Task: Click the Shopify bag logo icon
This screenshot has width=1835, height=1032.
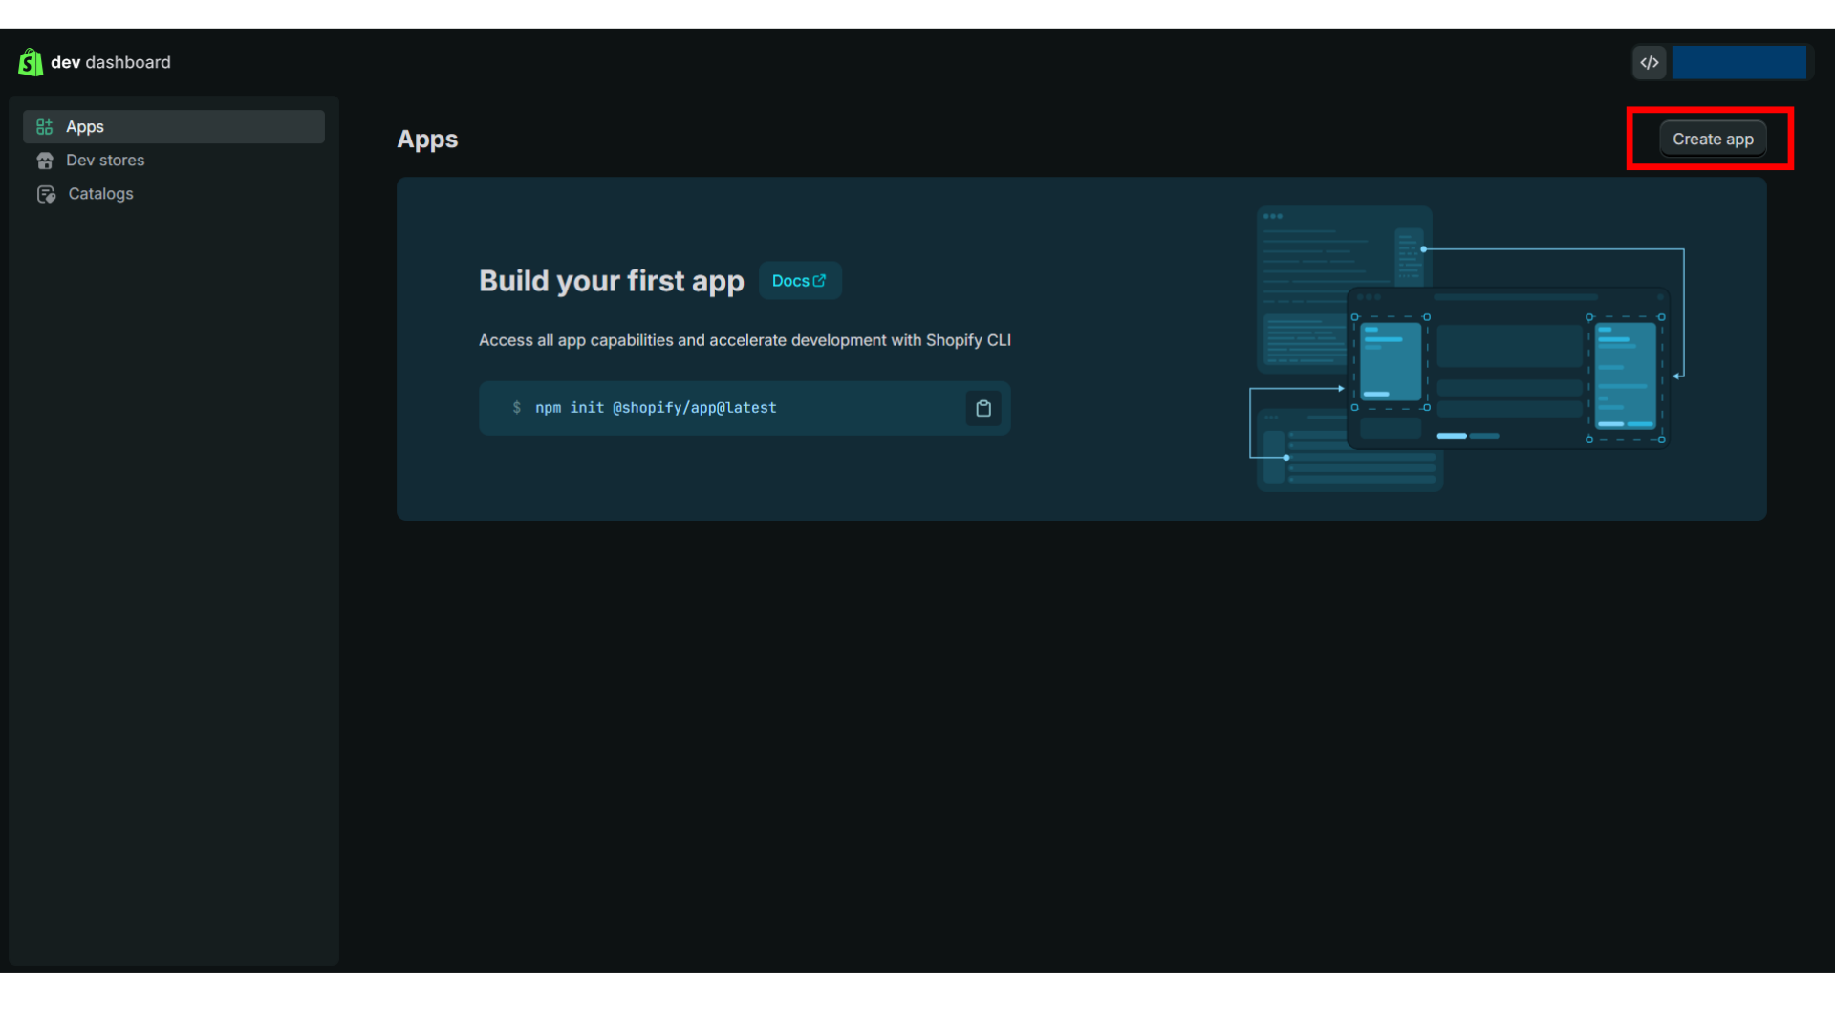Action: (31, 62)
